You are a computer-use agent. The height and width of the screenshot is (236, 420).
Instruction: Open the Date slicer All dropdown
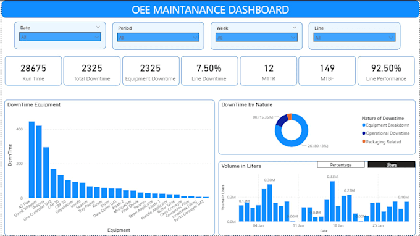(x=60, y=37)
